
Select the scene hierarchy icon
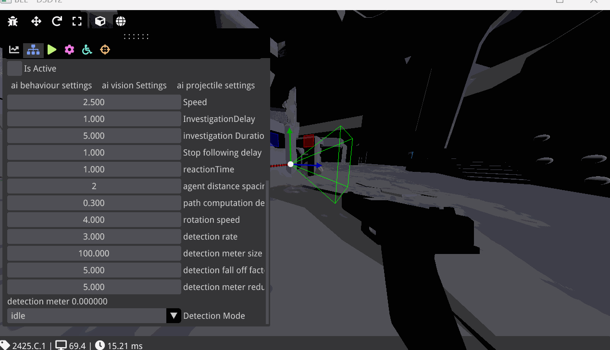coord(33,49)
